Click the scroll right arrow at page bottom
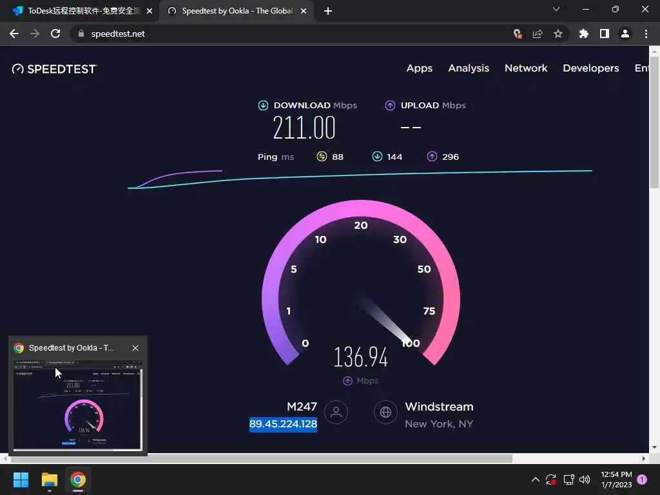The image size is (660, 495). click(x=644, y=458)
